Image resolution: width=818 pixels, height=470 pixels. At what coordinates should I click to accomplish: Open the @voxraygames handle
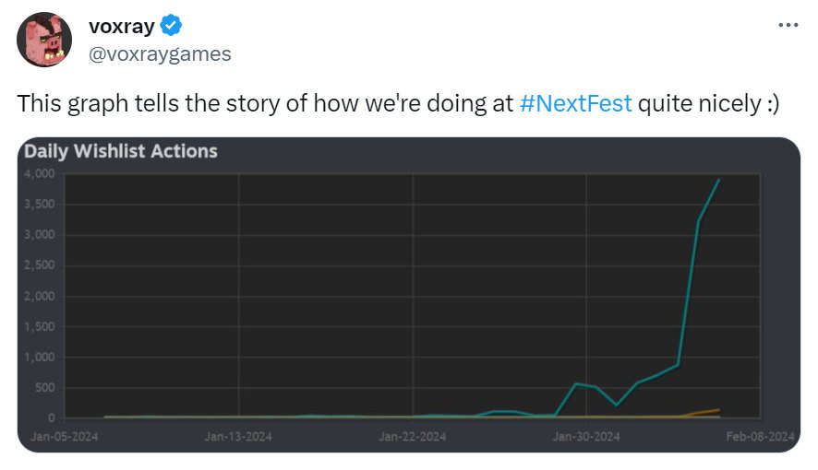(159, 53)
